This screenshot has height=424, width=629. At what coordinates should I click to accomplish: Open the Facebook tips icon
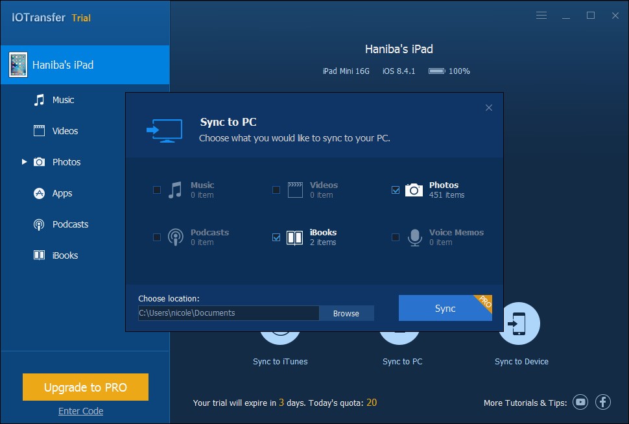[x=603, y=402]
